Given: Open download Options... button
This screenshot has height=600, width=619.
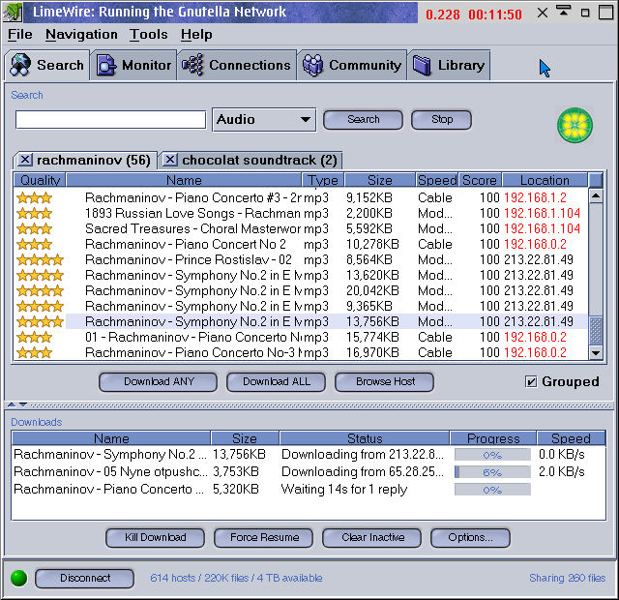Looking at the screenshot, I should tap(470, 538).
